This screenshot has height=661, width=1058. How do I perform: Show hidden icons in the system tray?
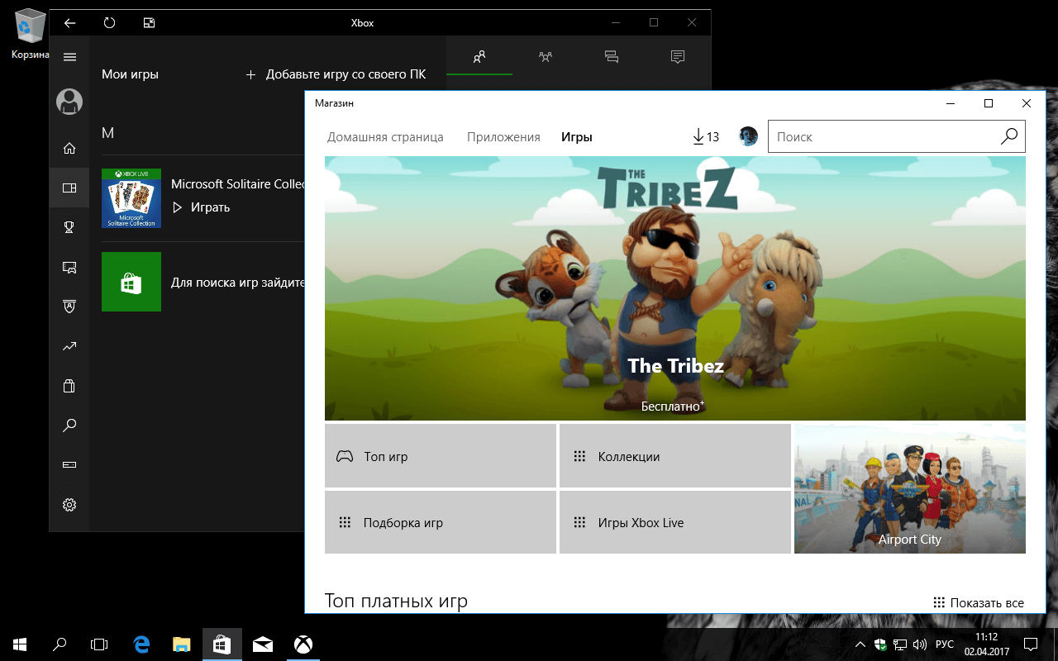[859, 644]
